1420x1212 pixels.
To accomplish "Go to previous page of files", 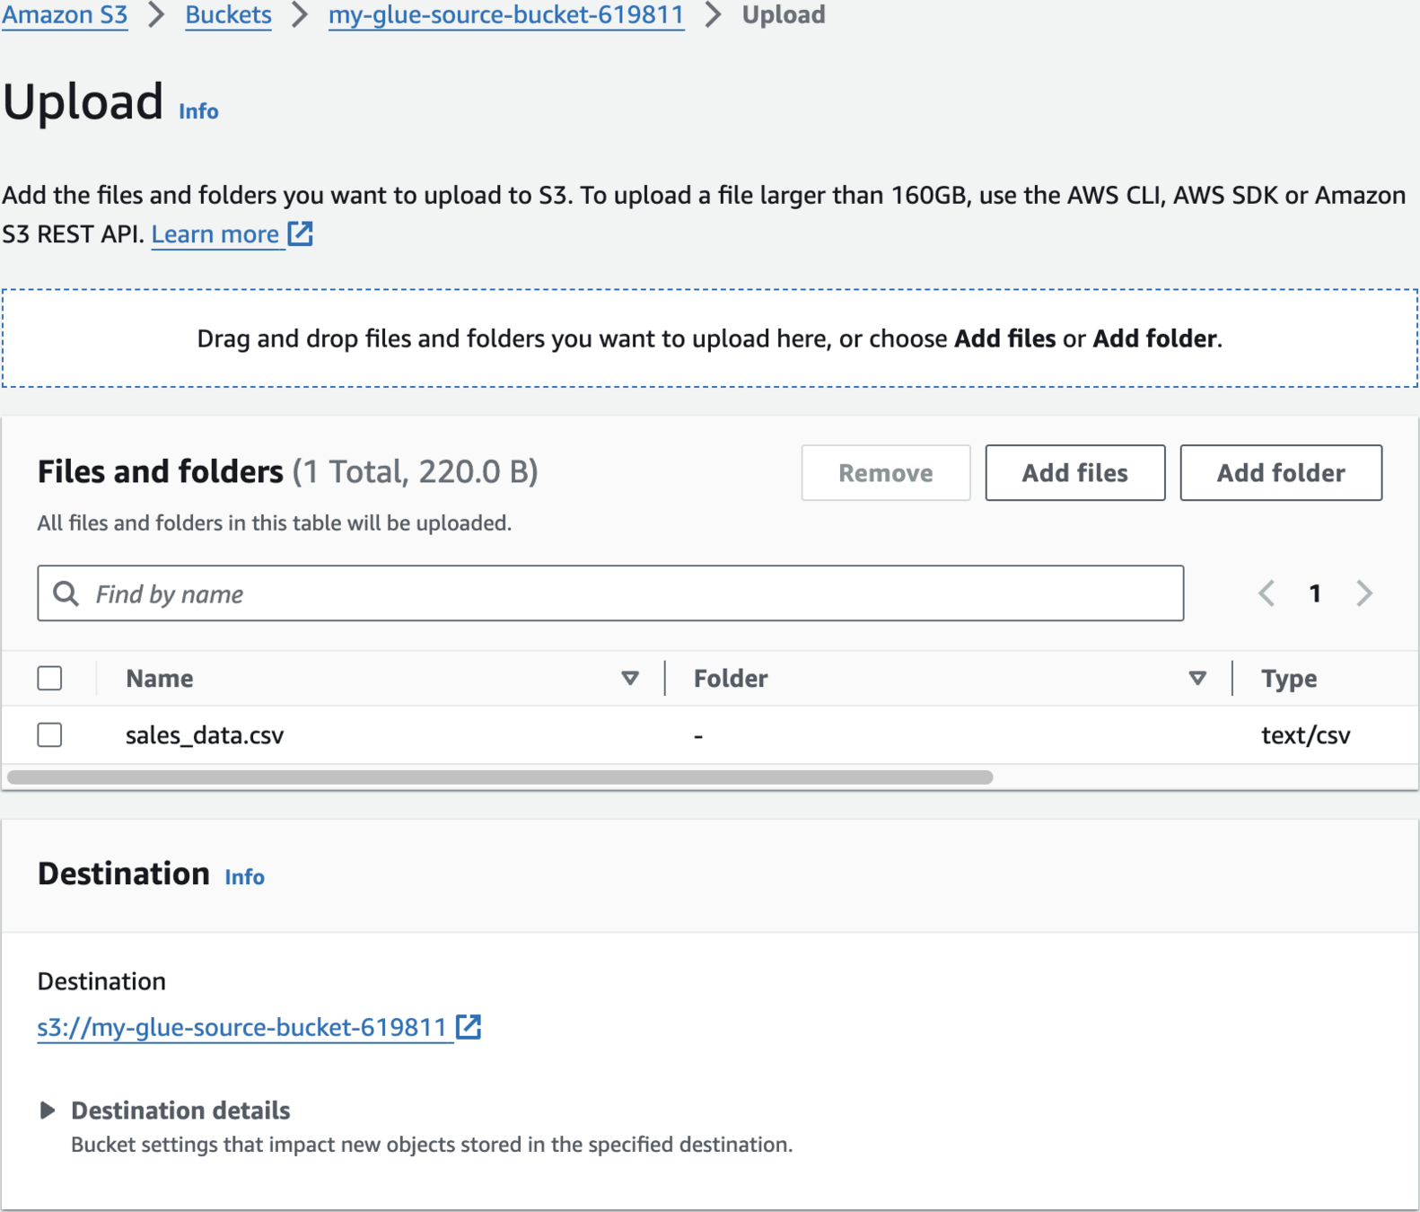I will point(1267,593).
